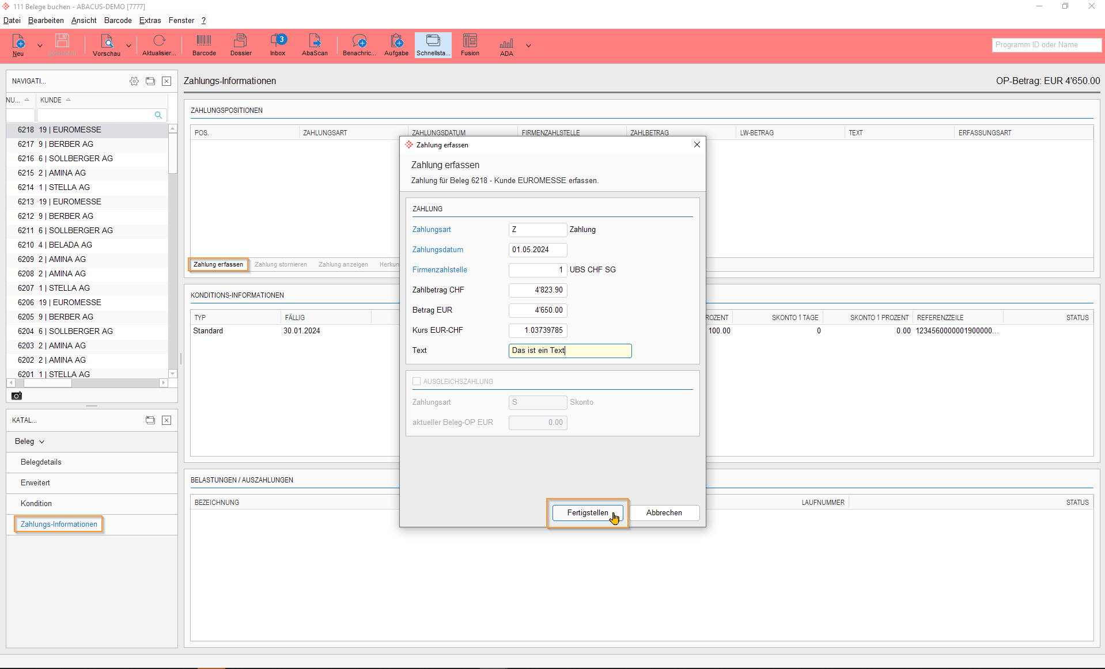Launch AbaScan from the toolbar
1105x669 pixels.
(x=315, y=45)
